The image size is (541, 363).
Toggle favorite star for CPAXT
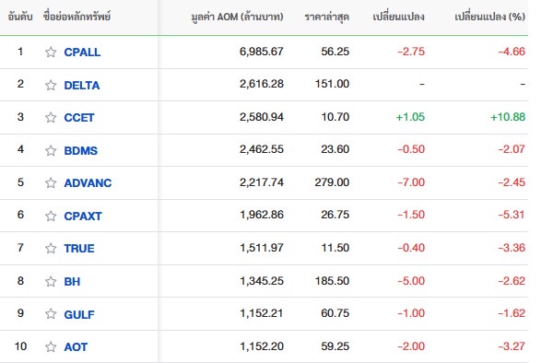[x=51, y=216]
